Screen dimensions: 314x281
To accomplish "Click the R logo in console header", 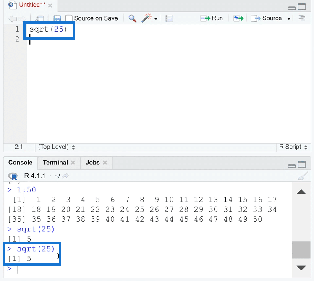I will pos(13,176).
